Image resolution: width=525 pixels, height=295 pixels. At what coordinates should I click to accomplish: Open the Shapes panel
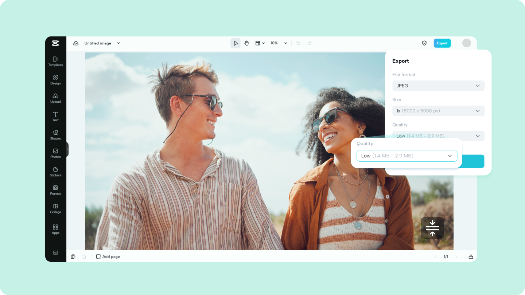55,135
